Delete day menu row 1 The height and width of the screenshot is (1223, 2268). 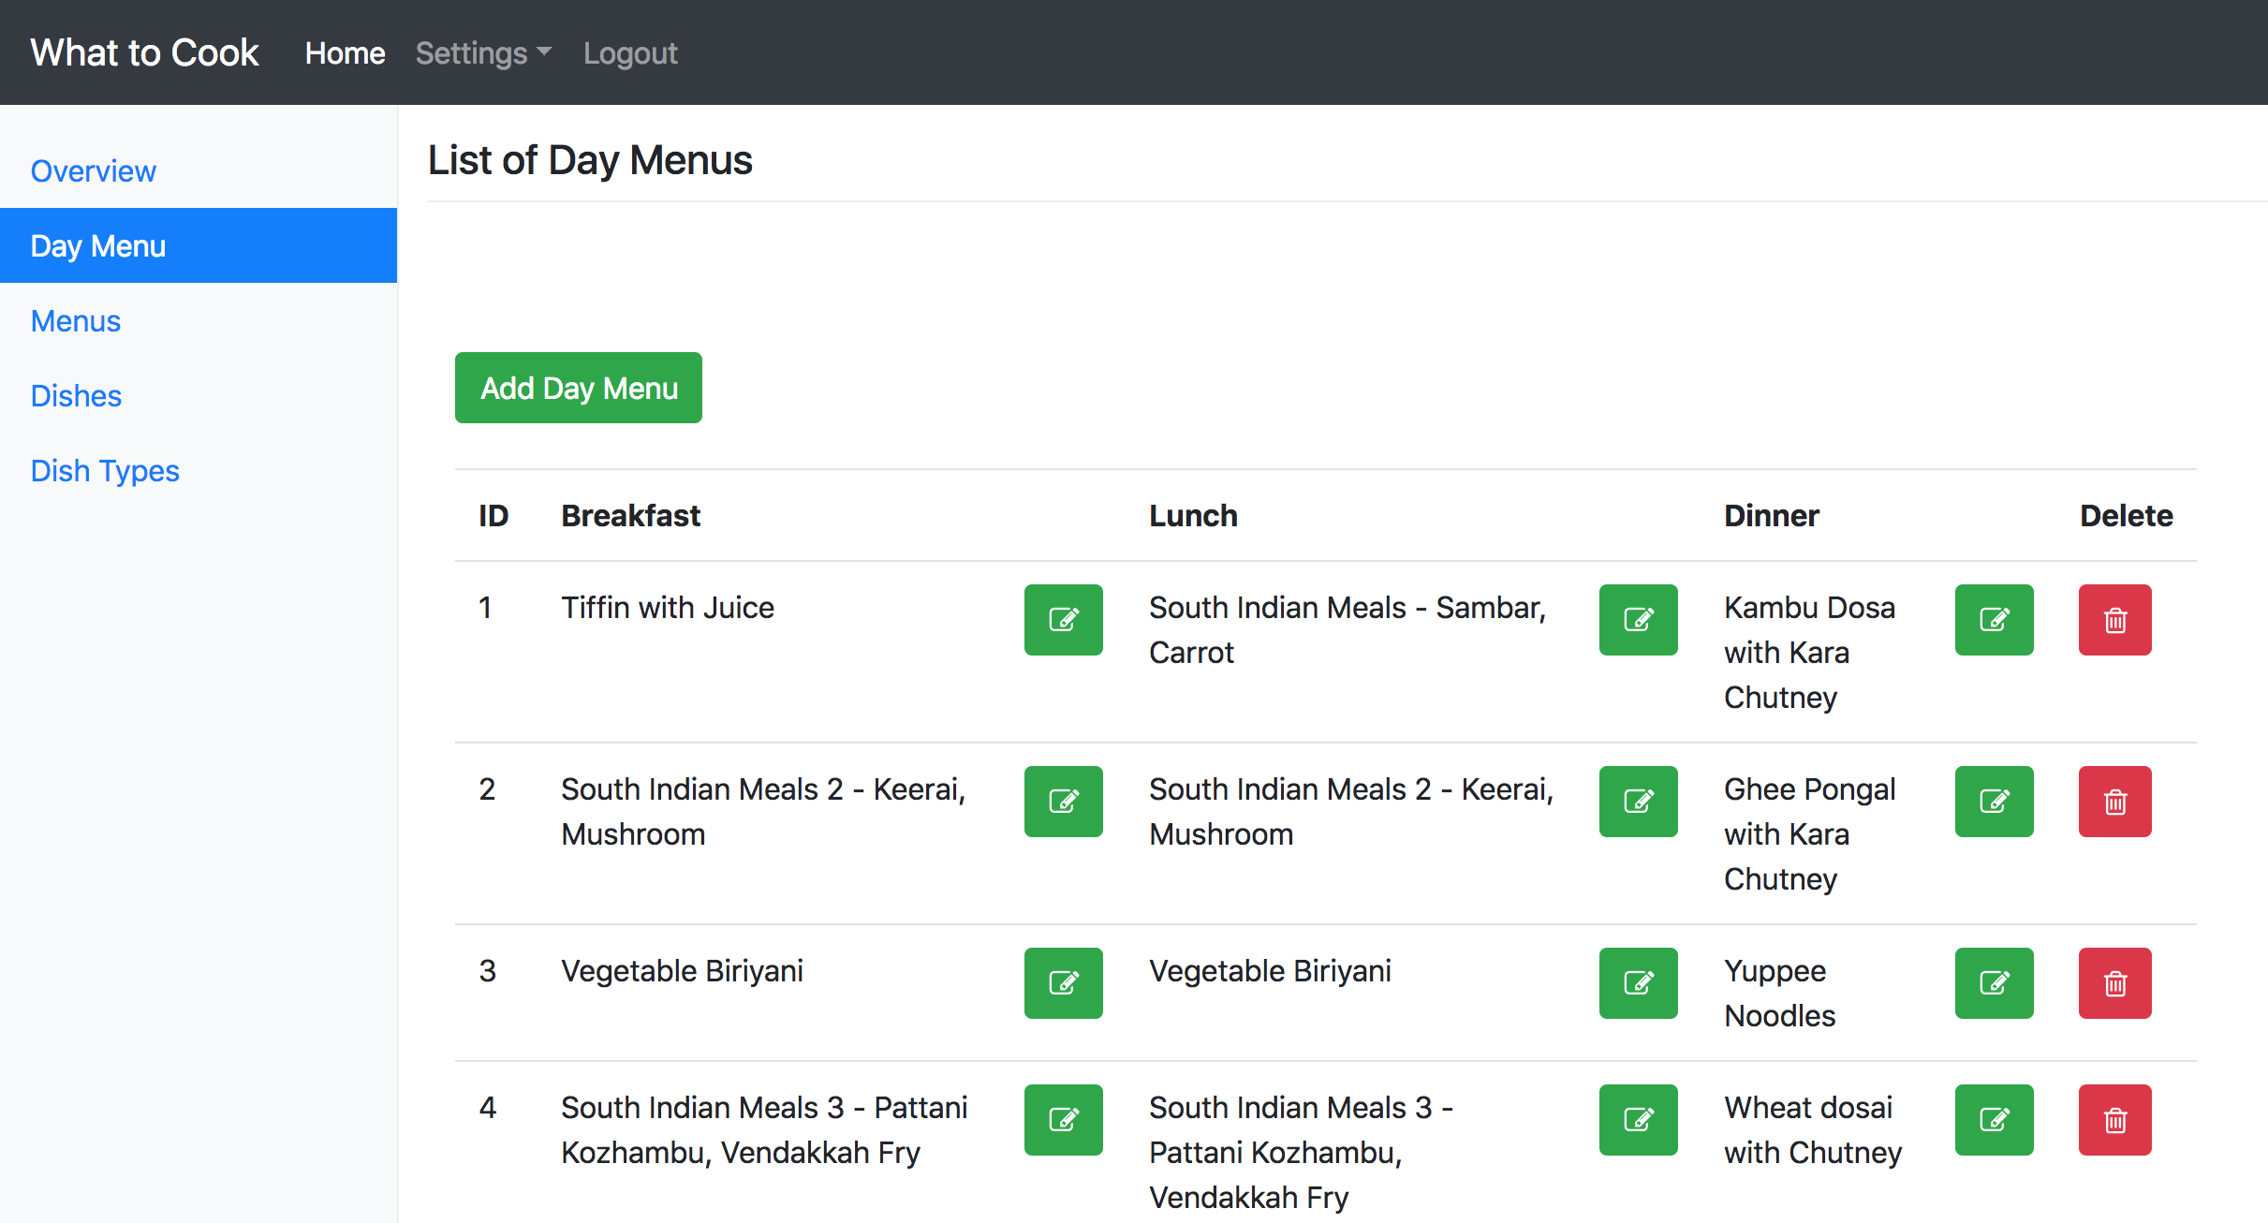point(2114,620)
